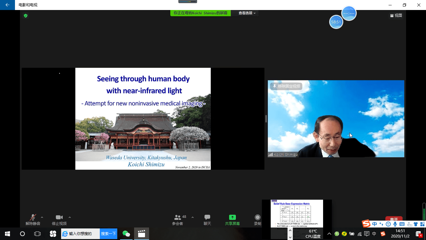
Task: Stop the video camera (停止视频)
Action: tap(59, 220)
